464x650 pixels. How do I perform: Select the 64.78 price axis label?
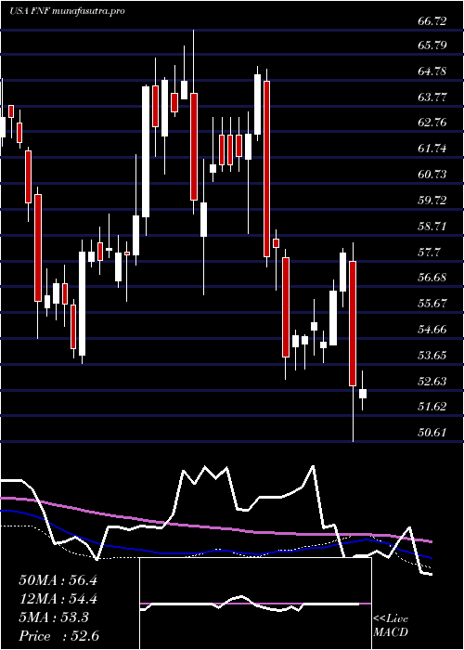pos(432,71)
